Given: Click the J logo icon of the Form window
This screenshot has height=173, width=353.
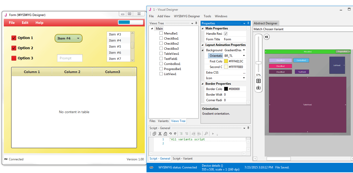Looking at the screenshot, I should [x=6, y=15].
